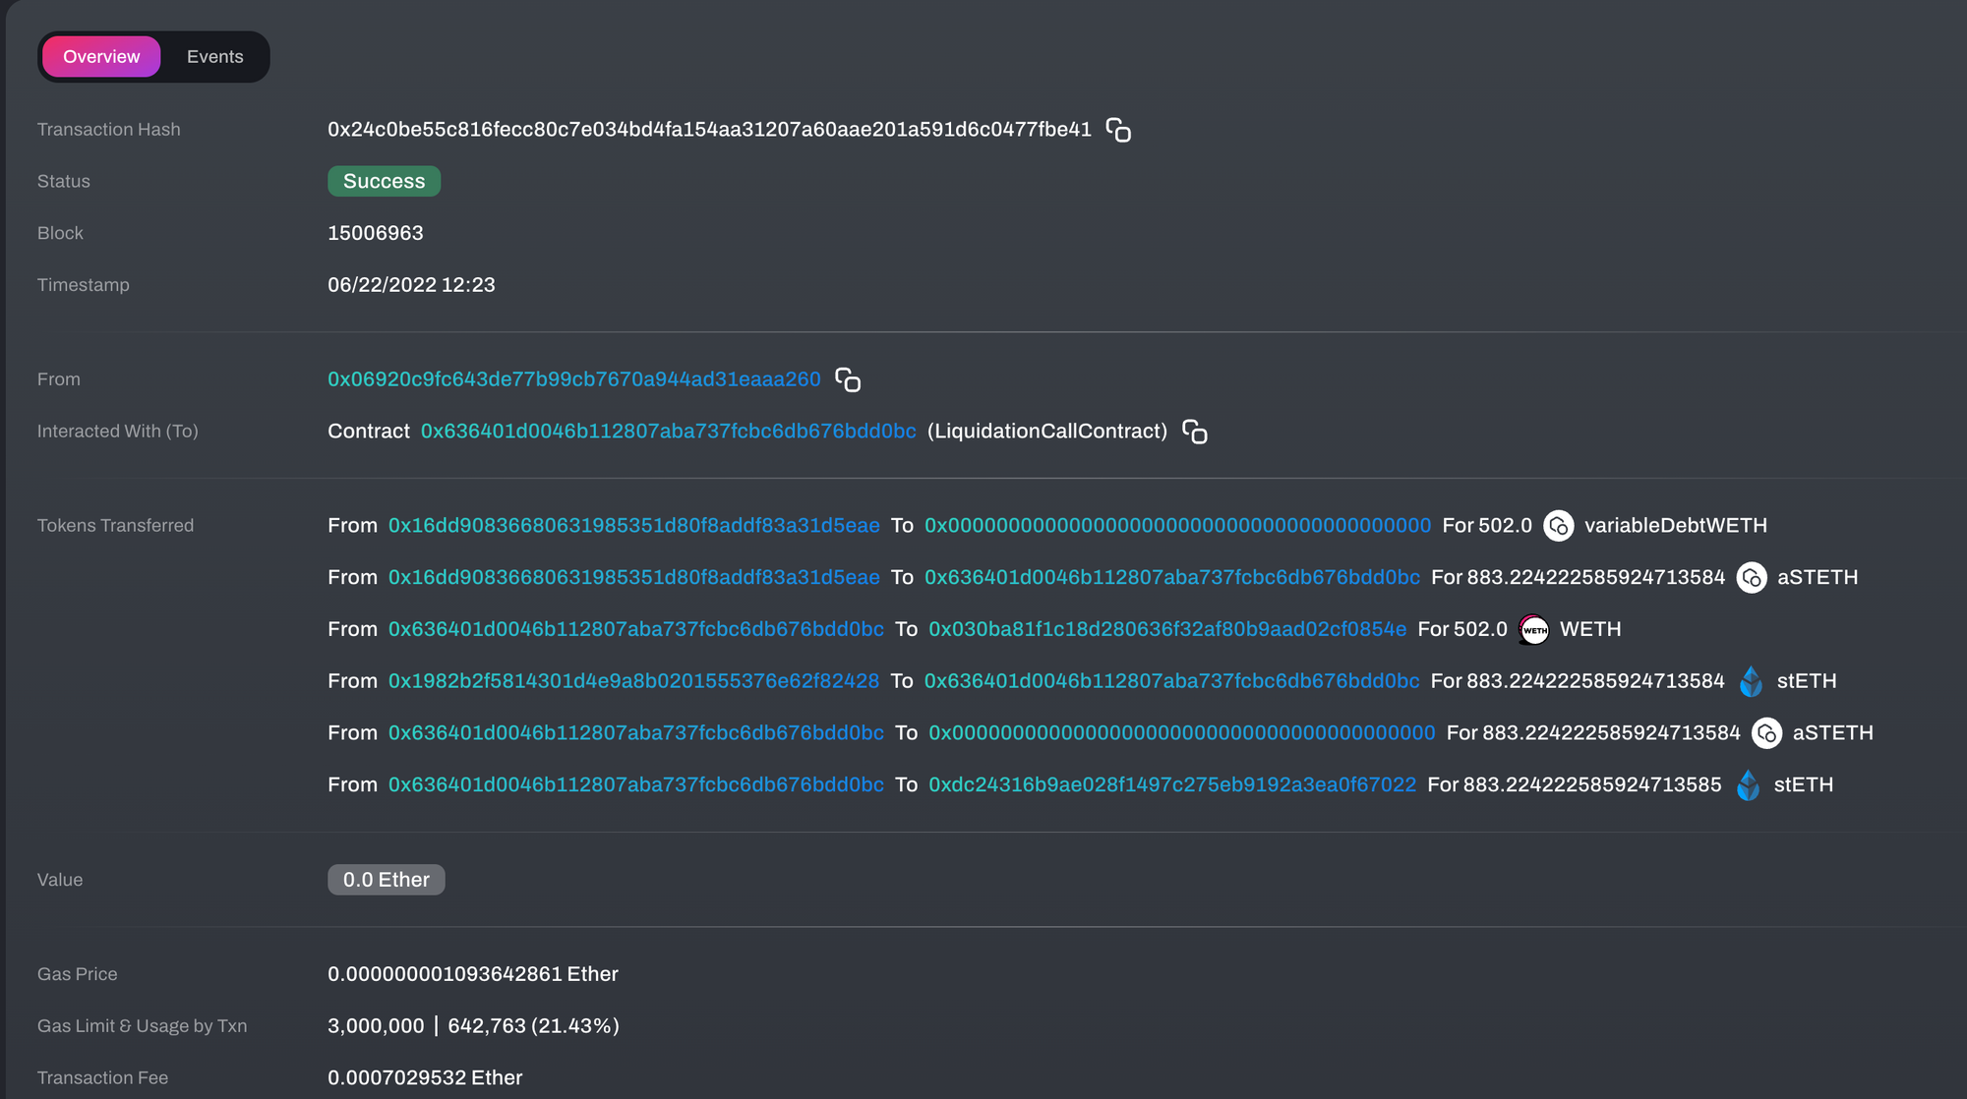Viewport: 1967px width, 1099px height.
Task: Open recipient address 0xdc24316b...f67022
Action: [1171, 785]
